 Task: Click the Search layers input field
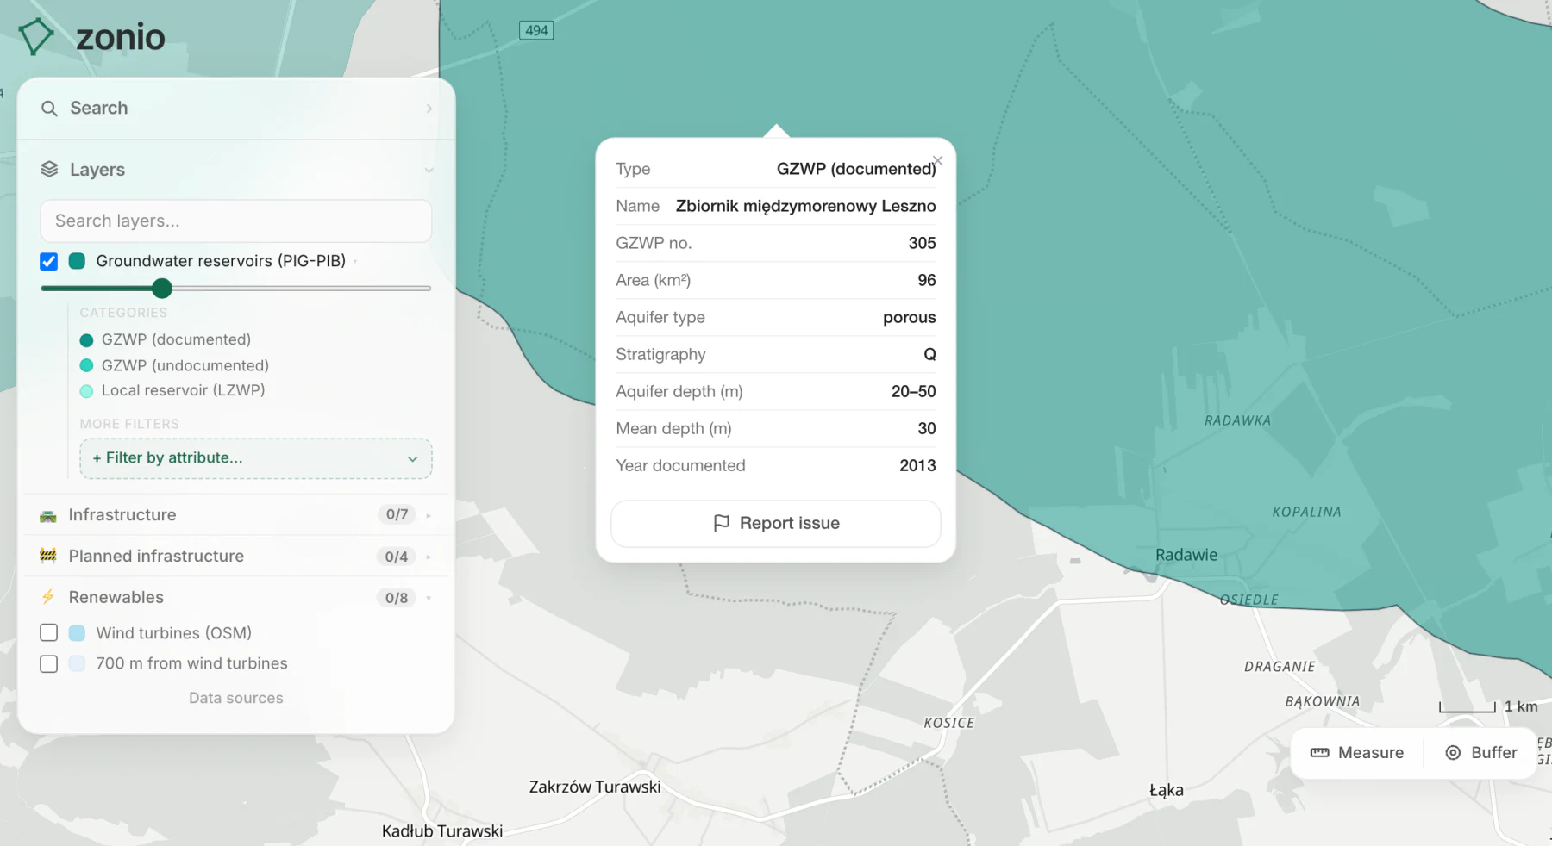pyautogui.click(x=236, y=221)
